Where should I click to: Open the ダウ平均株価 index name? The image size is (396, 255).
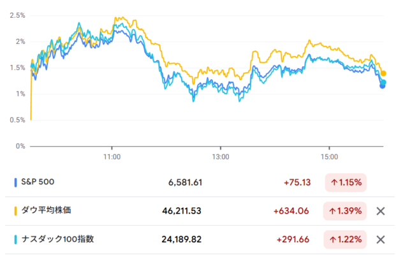pos(48,211)
